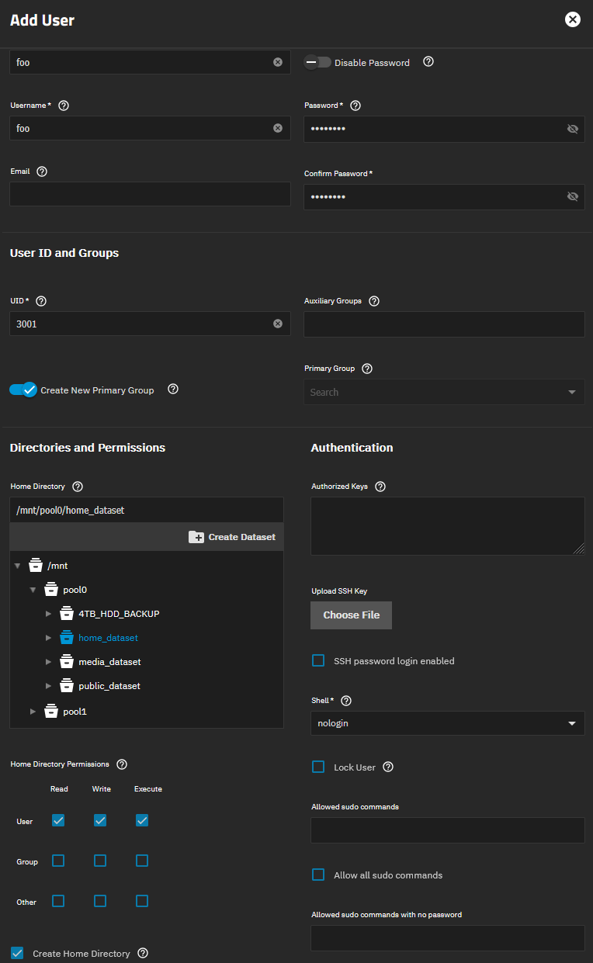
Task: Show help for Create Home Directory
Action: [x=142, y=953]
